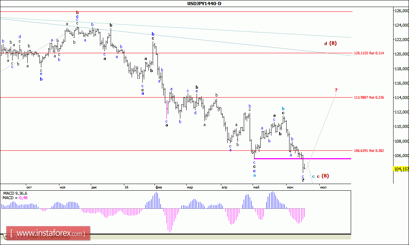409x245 pixels.
Task: Click the июл date axis label
Action: point(323,187)
